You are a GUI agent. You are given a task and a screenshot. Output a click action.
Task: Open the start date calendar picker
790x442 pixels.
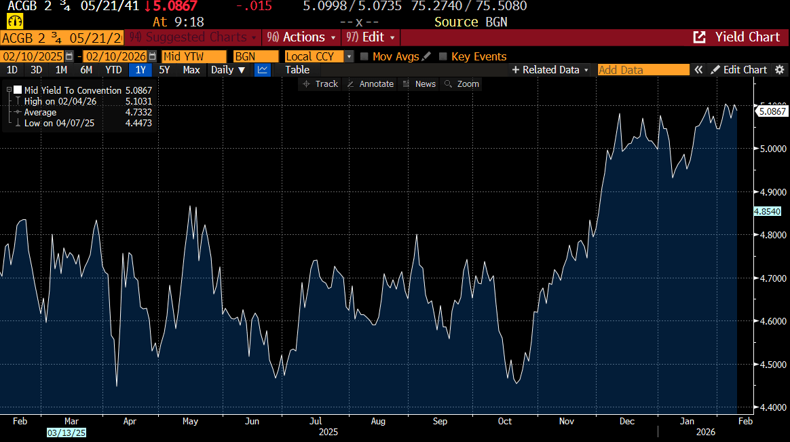69,56
